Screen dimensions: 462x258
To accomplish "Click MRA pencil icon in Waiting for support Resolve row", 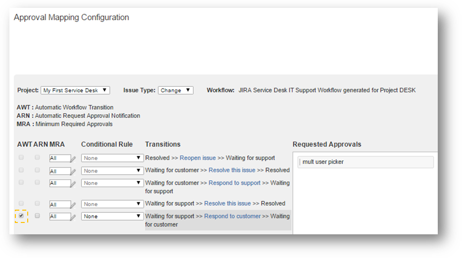I will tap(73, 204).
